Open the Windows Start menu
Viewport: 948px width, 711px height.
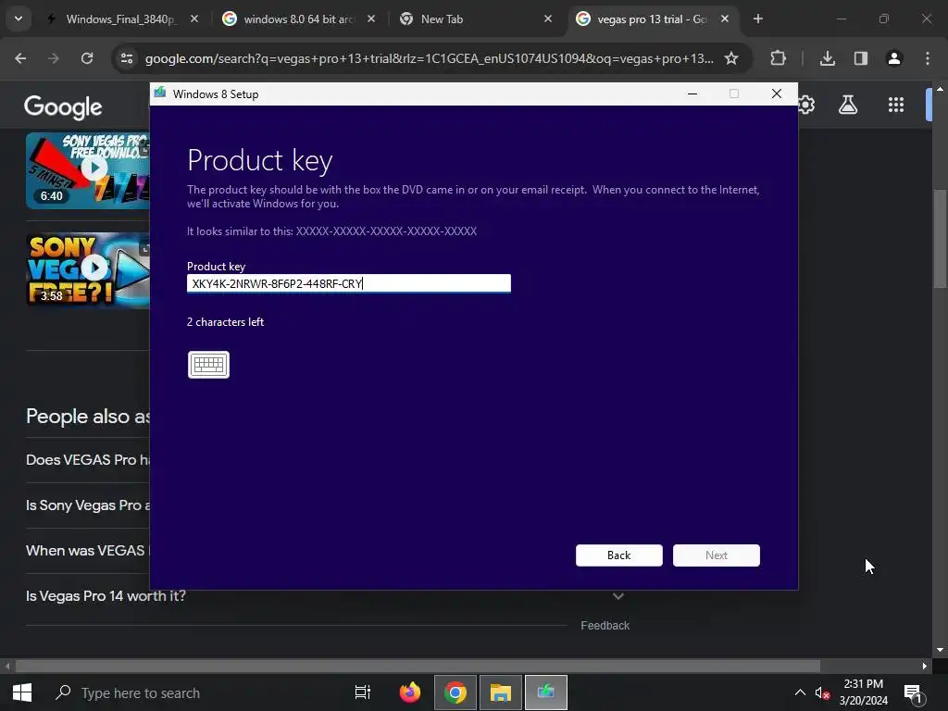[22, 692]
